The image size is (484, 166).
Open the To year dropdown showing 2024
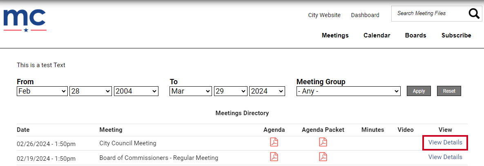pos(267,91)
